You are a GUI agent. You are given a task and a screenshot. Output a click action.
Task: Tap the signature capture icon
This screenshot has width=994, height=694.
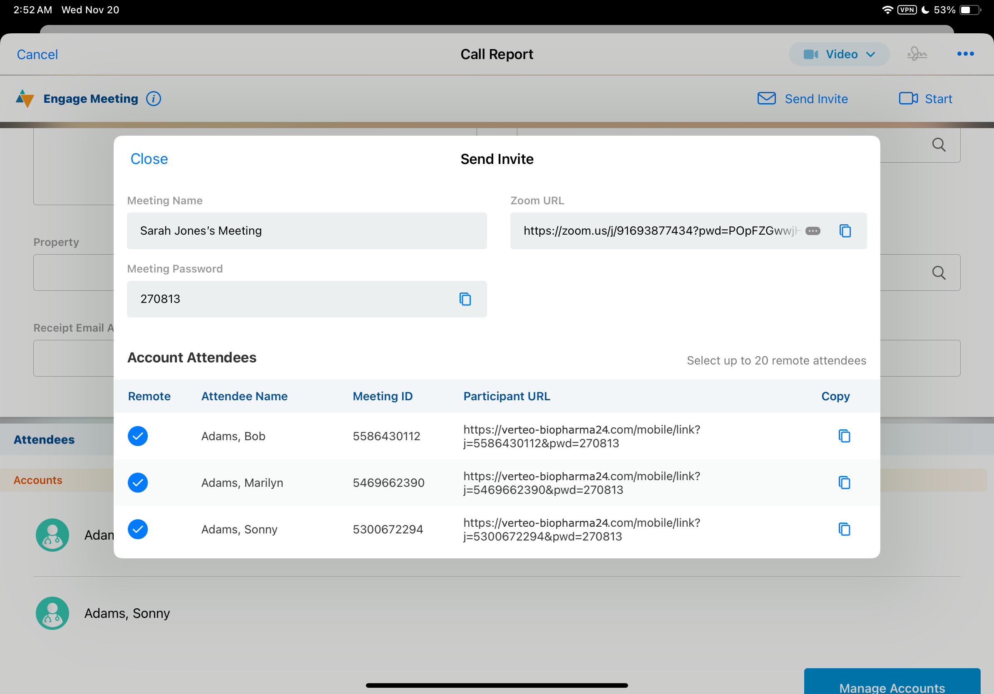tap(917, 54)
